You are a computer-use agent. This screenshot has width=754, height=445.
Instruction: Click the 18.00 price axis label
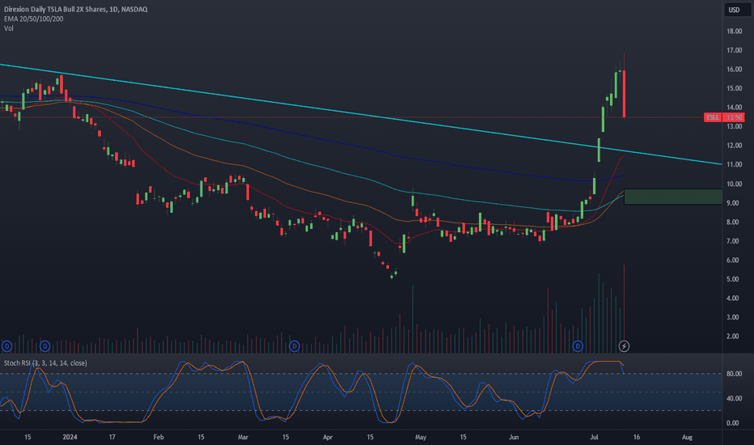[735, 32]
